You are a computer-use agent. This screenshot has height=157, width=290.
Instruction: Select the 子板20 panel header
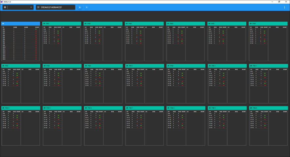tap(268, 108)
